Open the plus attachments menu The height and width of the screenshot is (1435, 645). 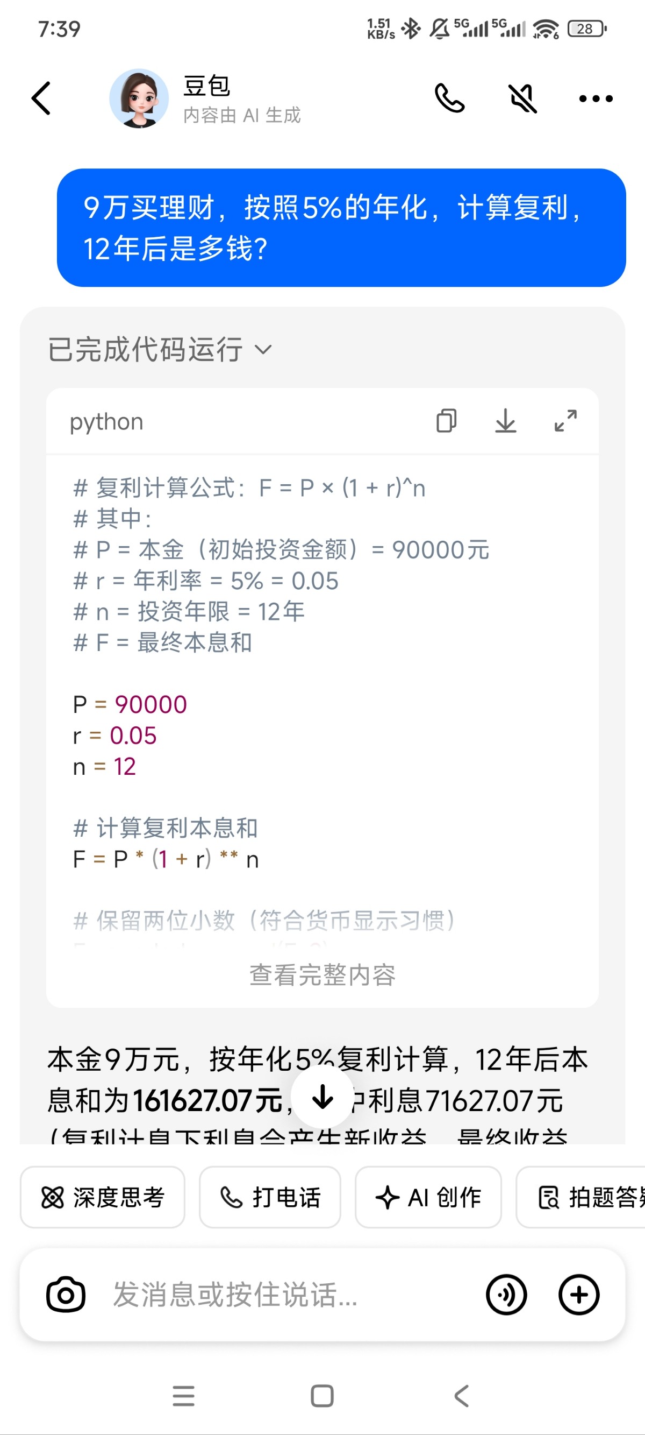point(579,1295)
